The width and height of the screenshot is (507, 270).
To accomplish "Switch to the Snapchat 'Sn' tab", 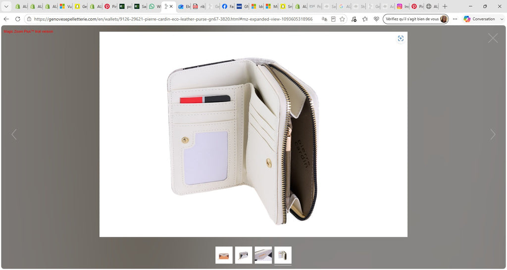I will point(286,6).
